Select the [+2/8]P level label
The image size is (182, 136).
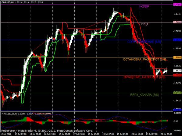tap(144, 6)
